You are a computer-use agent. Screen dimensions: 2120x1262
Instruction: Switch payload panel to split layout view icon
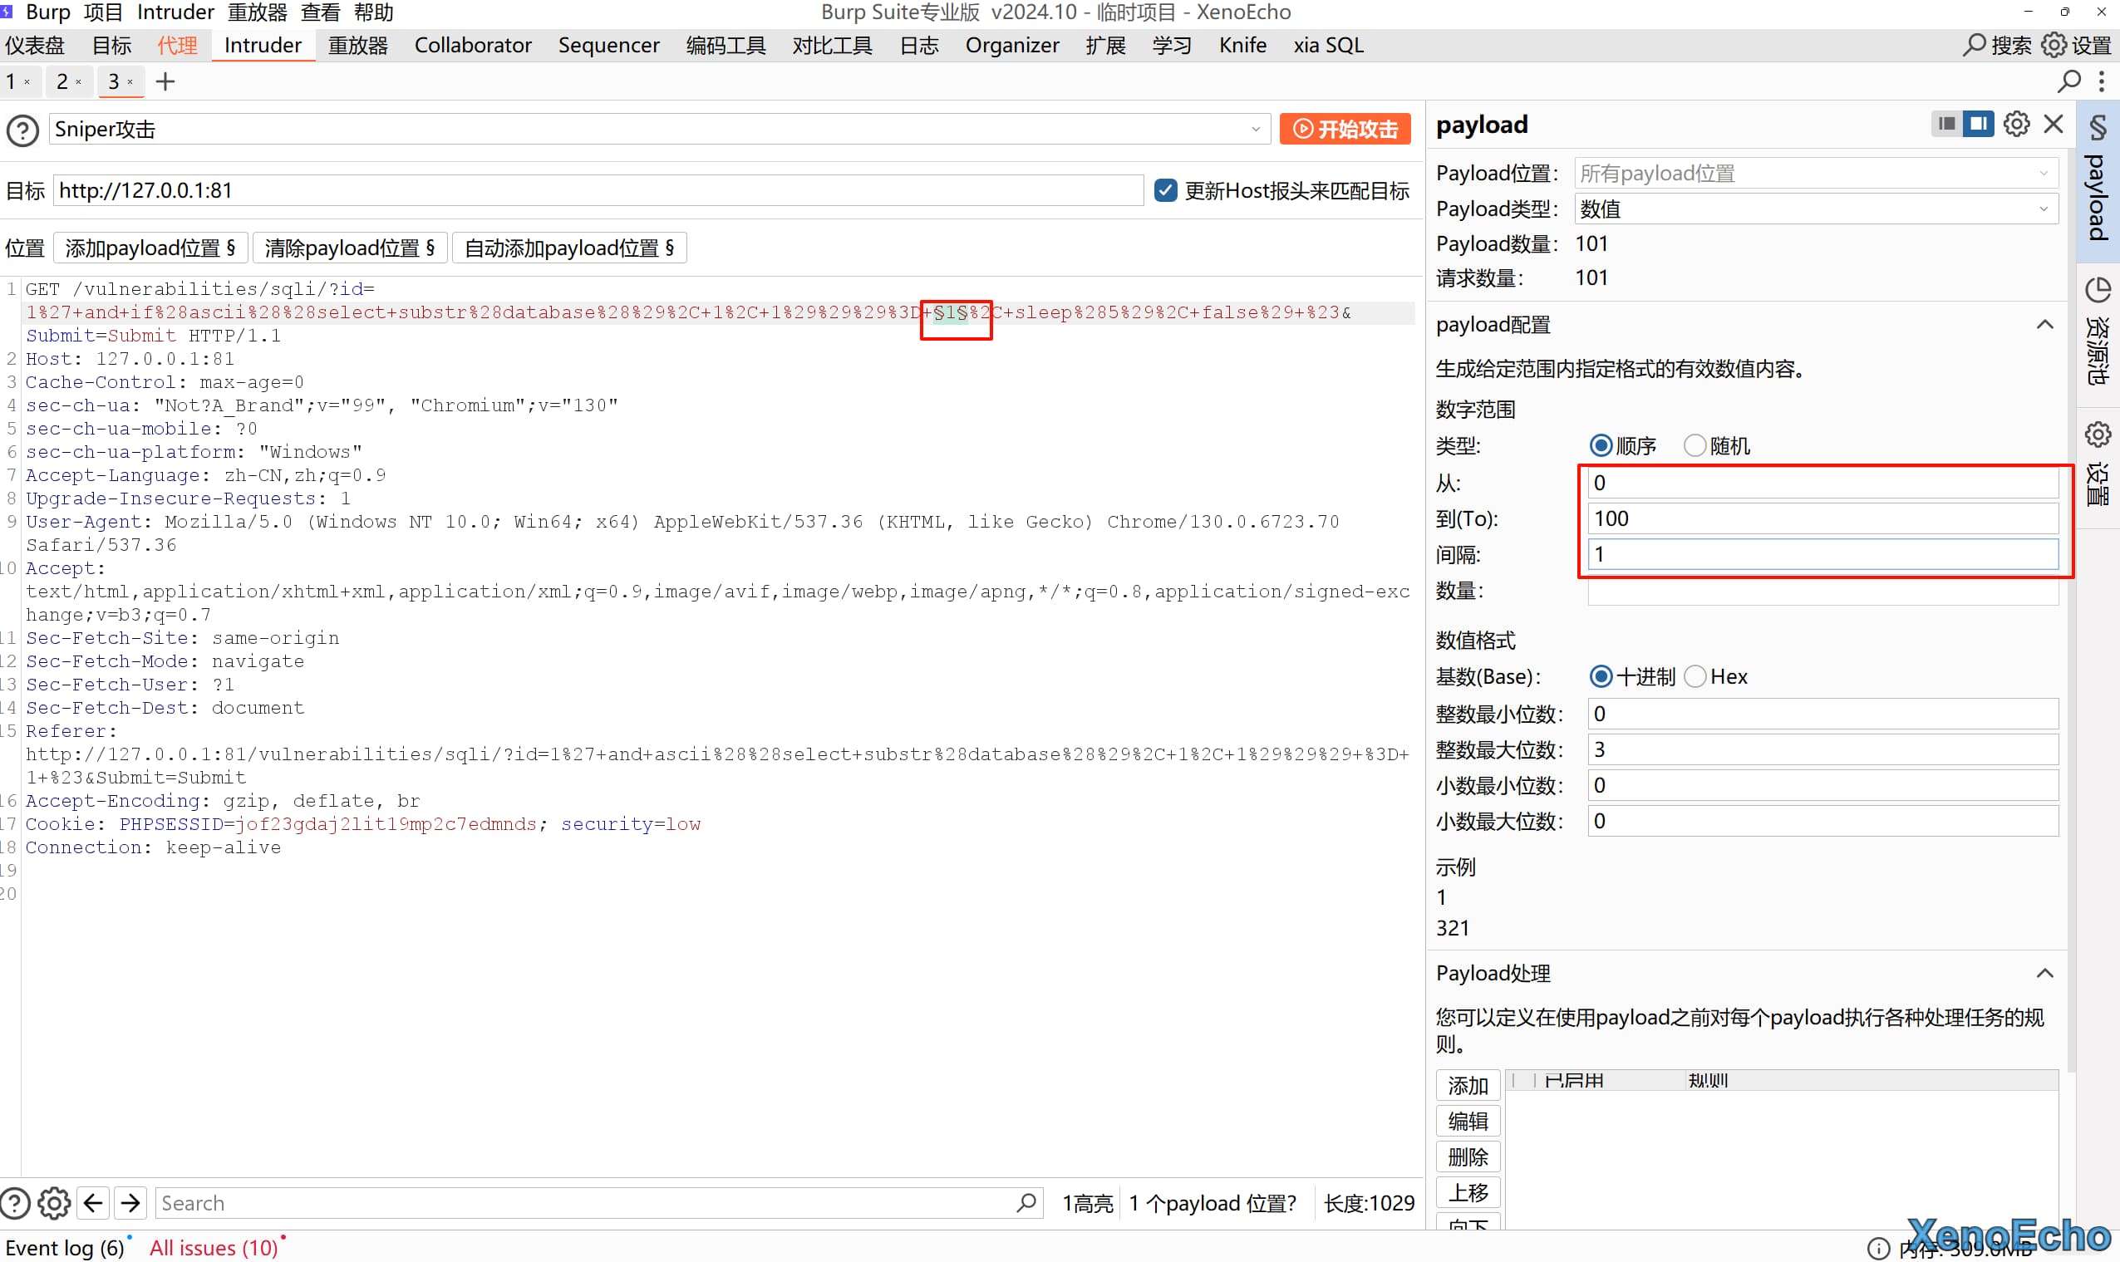click(1978, 124)
